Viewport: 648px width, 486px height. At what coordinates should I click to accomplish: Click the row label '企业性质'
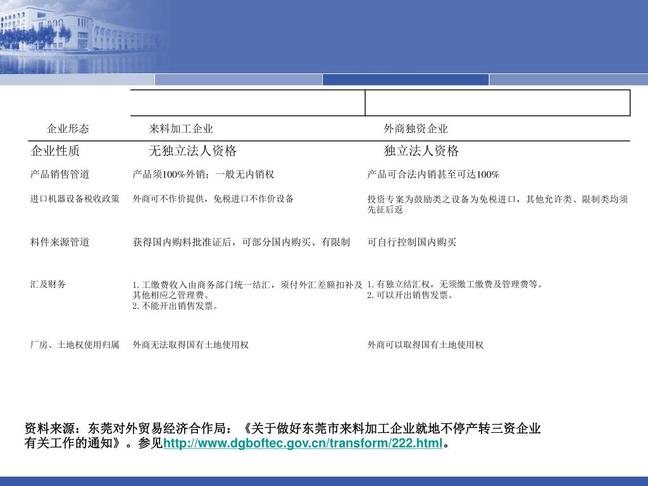pyautogui.click(x=55, y=151)
